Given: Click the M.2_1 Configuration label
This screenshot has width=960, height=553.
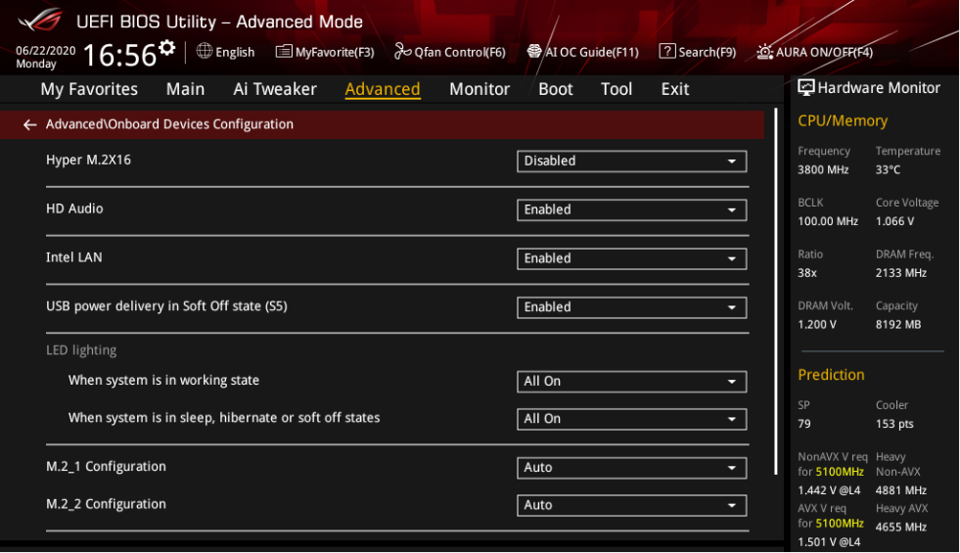Looking at the screenshot, I should (x=106, y=467).
